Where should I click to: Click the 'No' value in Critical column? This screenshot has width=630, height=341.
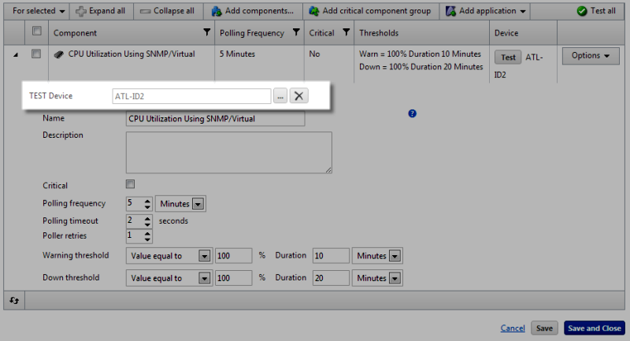(314, 54)
